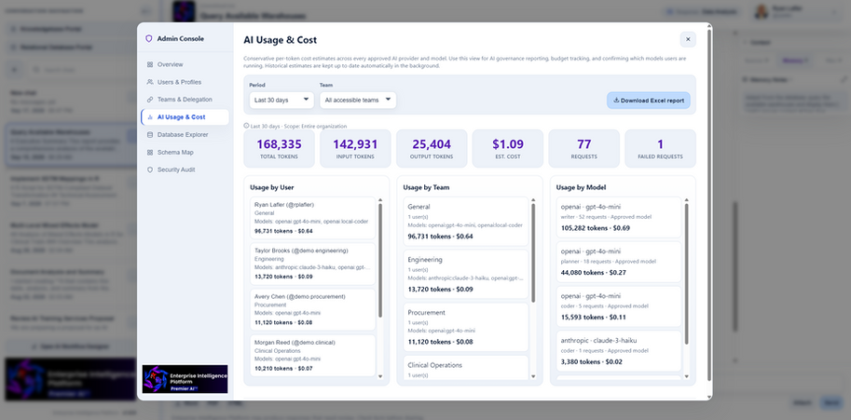Viewport: 851px width, 420px height.
Task: Click the Failed Requests card
Action: (660, 148)
